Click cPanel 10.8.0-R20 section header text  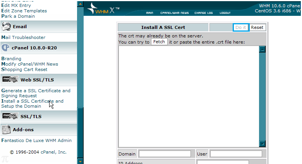point(34,48)
